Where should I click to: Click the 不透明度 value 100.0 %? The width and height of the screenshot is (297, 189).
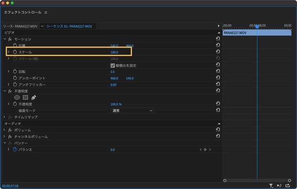coord(116,104)
